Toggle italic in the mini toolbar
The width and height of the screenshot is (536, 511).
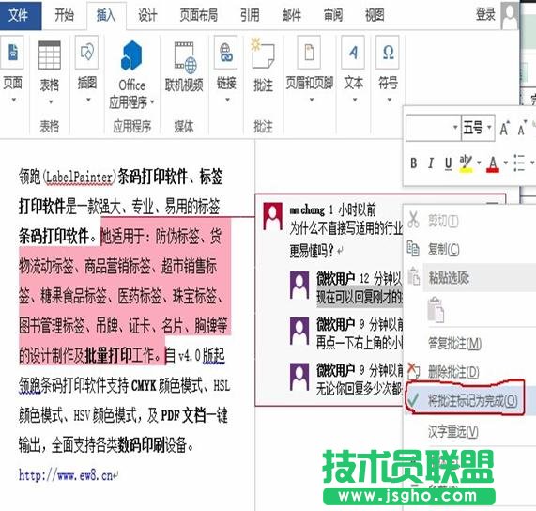[x=431, y=163]
